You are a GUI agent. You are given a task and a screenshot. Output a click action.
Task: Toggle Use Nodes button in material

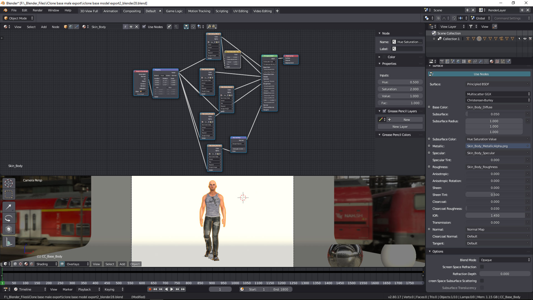coord(481,74)
